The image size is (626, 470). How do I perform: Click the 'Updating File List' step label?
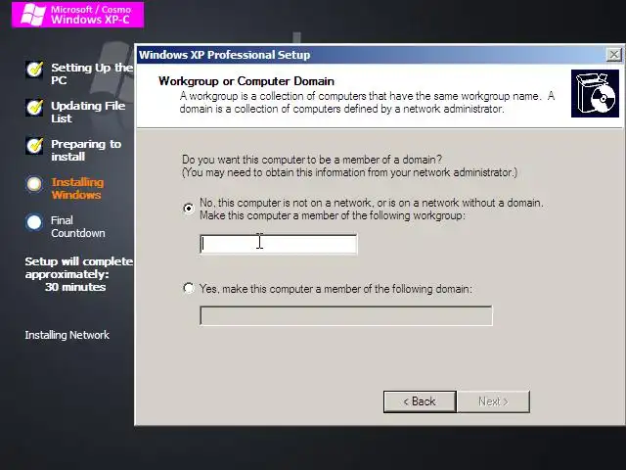point(88,112)
